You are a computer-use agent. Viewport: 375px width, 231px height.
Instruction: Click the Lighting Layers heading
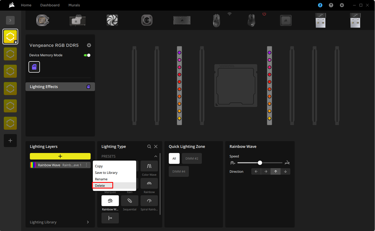[44, 147]
